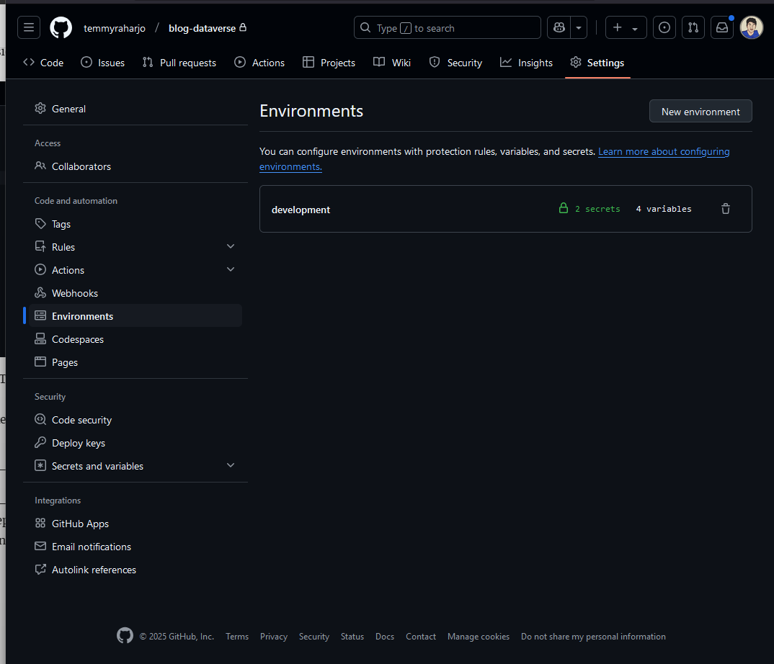Click the 4 variables label

tap(664, 209)
